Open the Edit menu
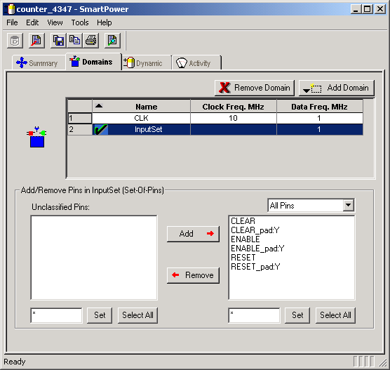 pyautogui.click(x=32, y=22)
